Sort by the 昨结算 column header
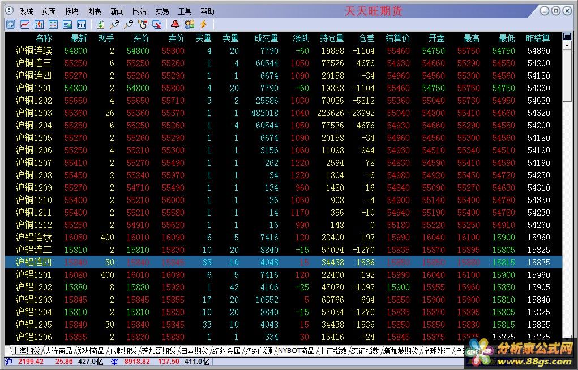 tap(538, 38)
